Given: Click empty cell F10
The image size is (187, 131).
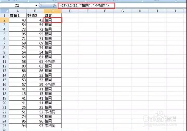Looking at the screenshot, I should 105,57.
